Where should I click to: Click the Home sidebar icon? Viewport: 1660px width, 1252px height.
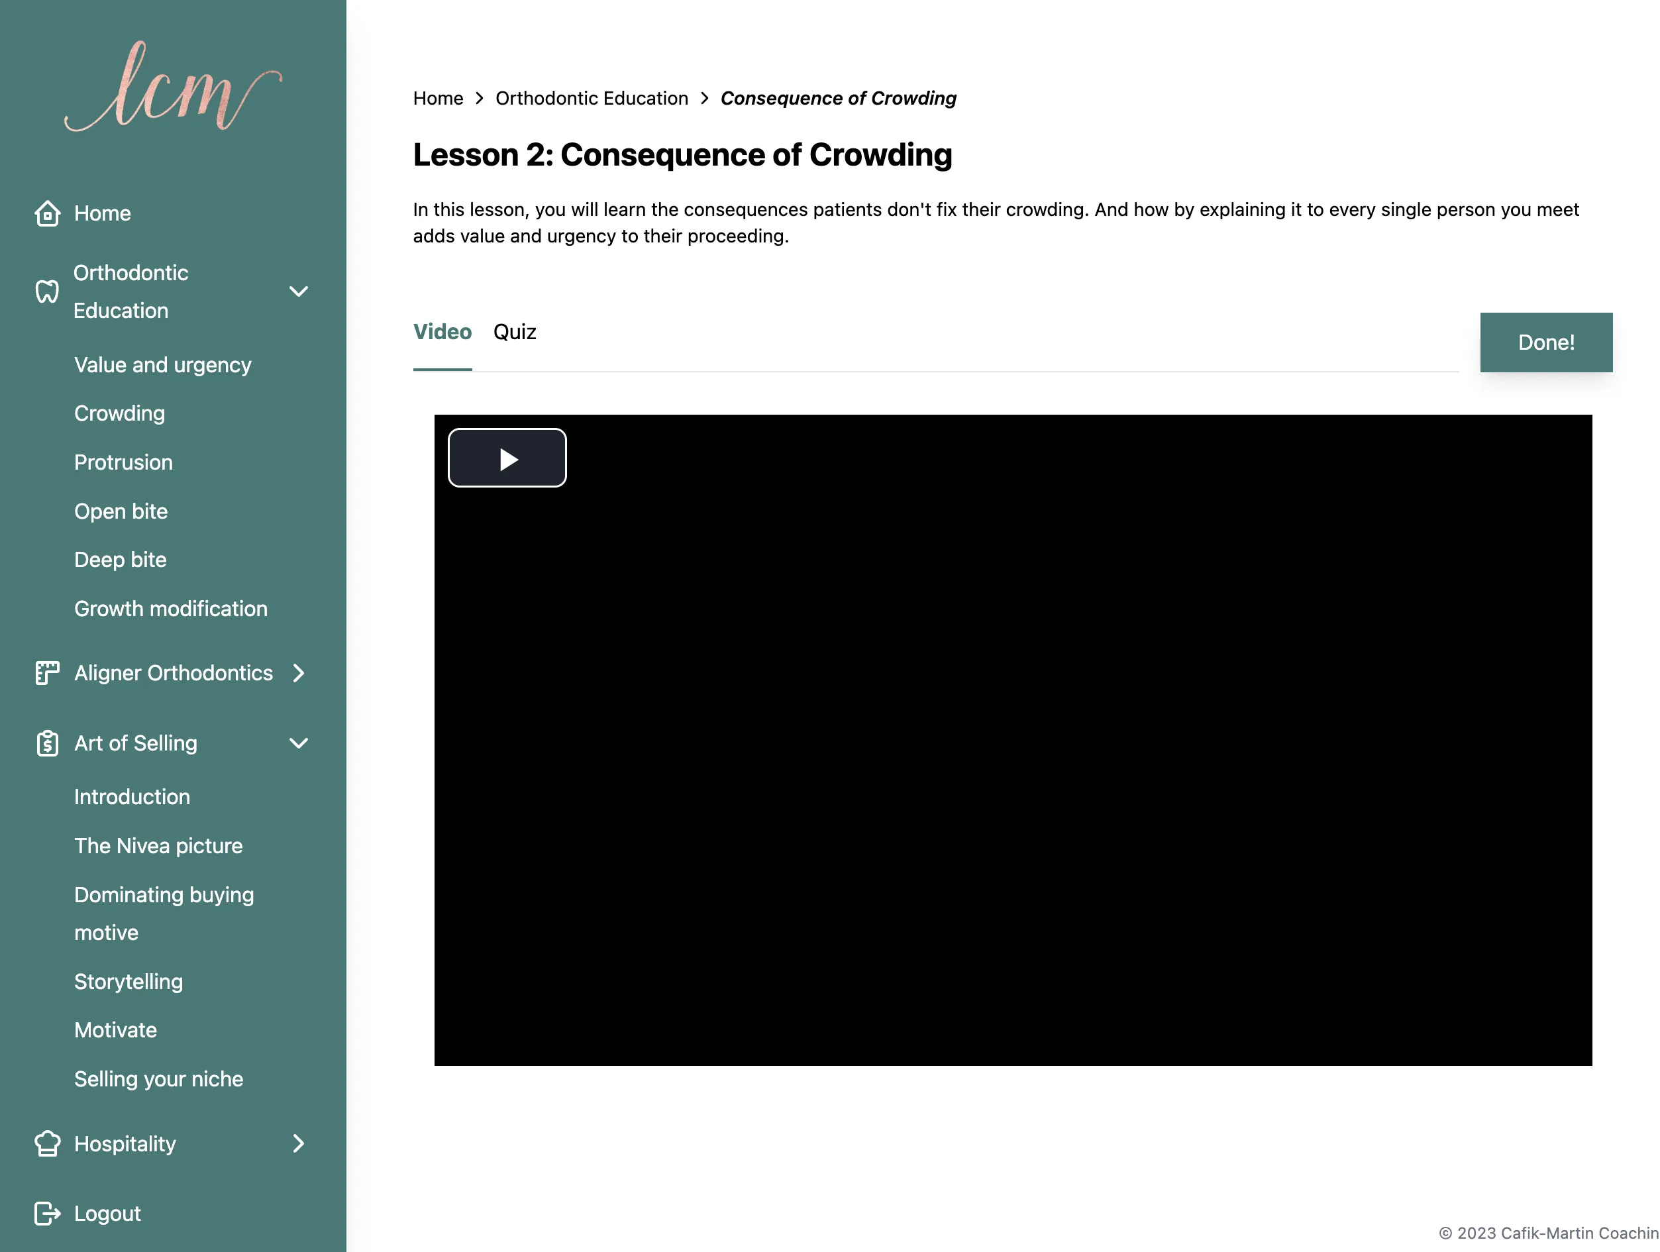tap(45, 213)
